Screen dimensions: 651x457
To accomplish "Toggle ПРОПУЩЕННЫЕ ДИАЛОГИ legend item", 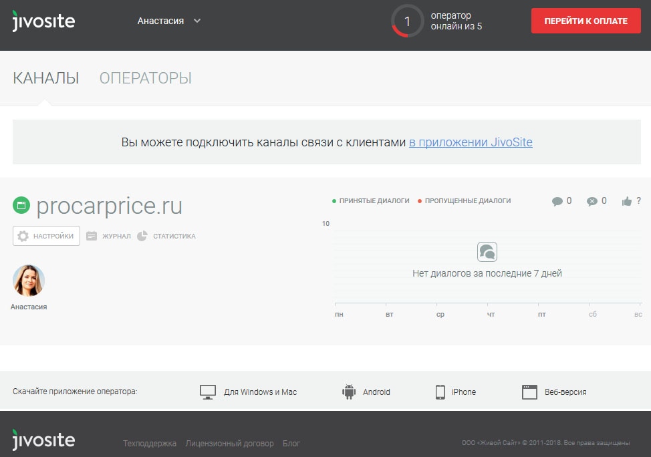I will coord(464,201).
